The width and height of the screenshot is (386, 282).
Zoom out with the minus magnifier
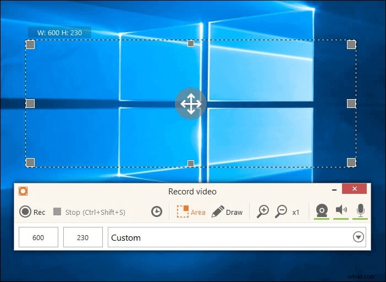(281, 211)
